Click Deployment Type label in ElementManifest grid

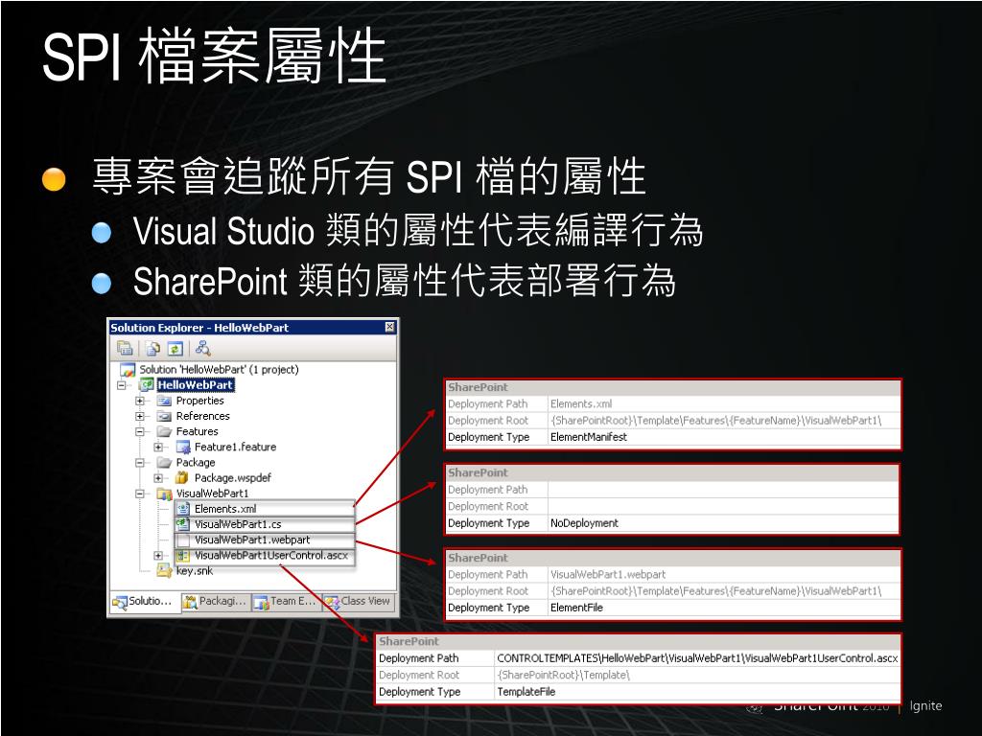click(x=488, y=437)
